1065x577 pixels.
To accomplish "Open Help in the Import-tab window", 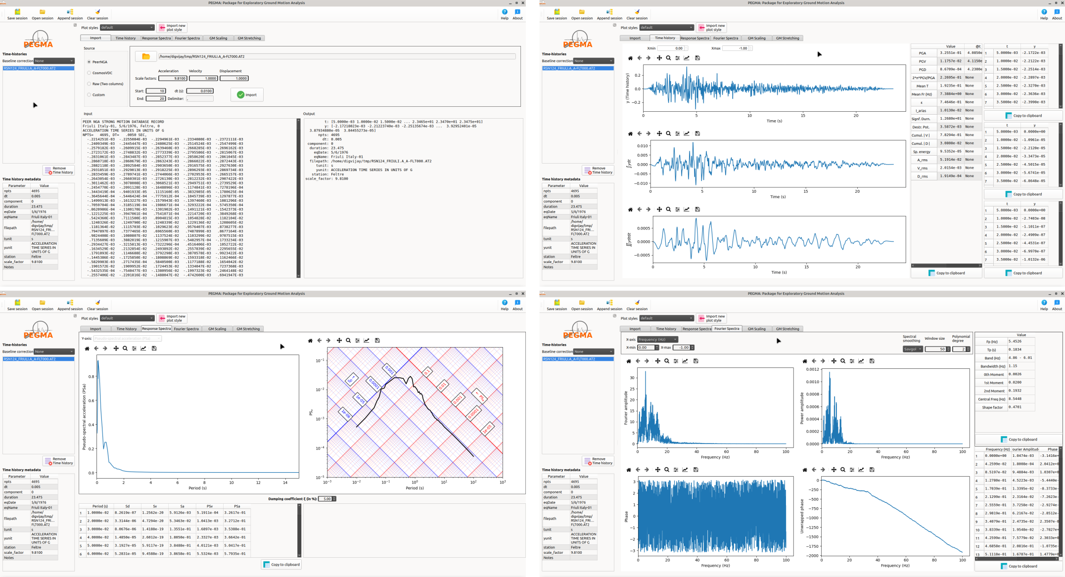I will tap(505, 14).
